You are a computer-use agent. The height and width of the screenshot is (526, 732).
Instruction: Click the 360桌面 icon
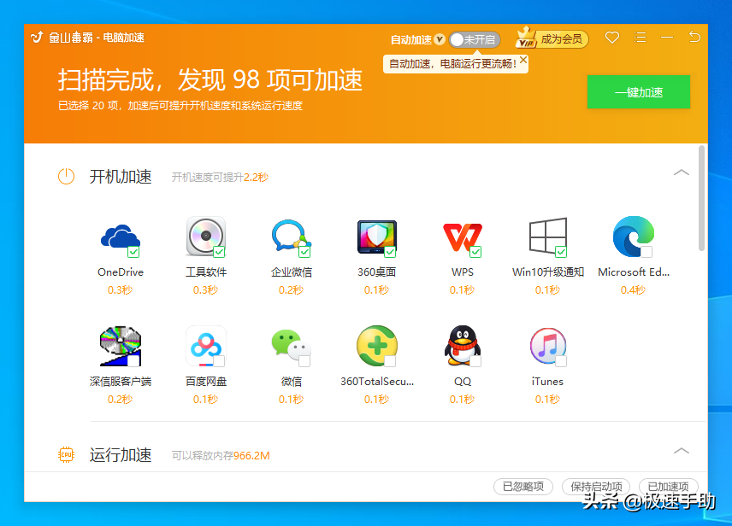376,237
